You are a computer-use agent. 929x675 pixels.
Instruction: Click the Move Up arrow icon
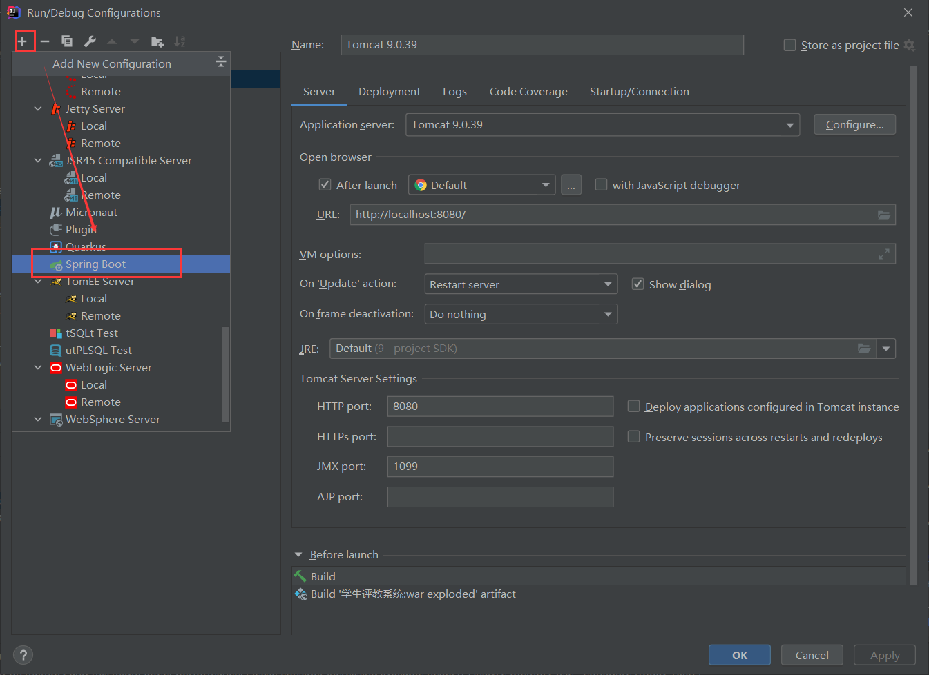[112, 41]
